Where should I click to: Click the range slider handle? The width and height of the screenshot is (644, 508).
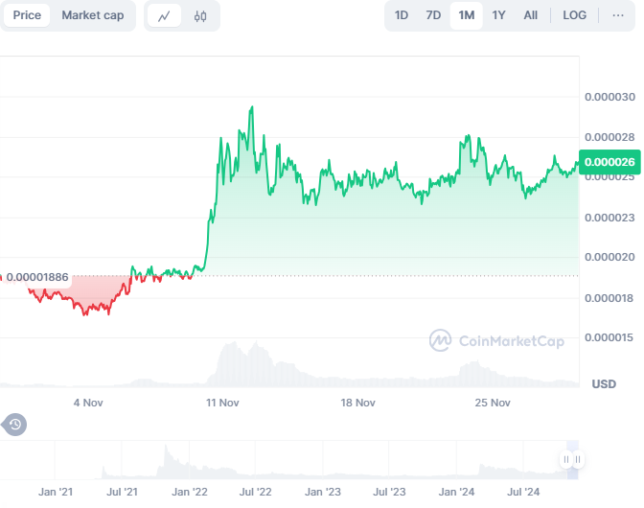pyautogui.click(x=572, y=460)
